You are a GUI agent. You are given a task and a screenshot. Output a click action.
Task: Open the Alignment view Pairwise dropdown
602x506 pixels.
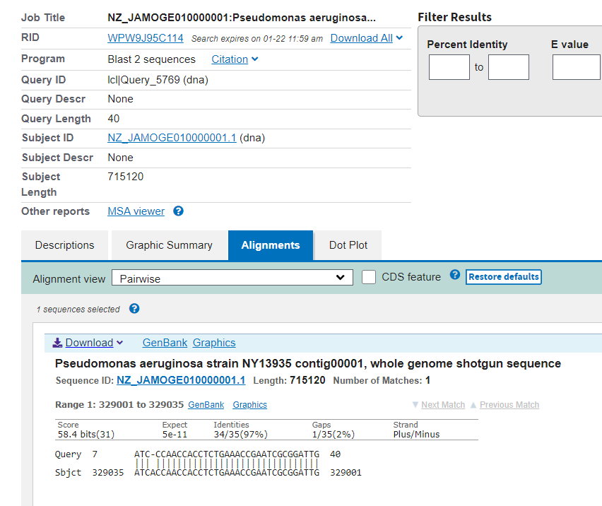[x=232, y=278]
